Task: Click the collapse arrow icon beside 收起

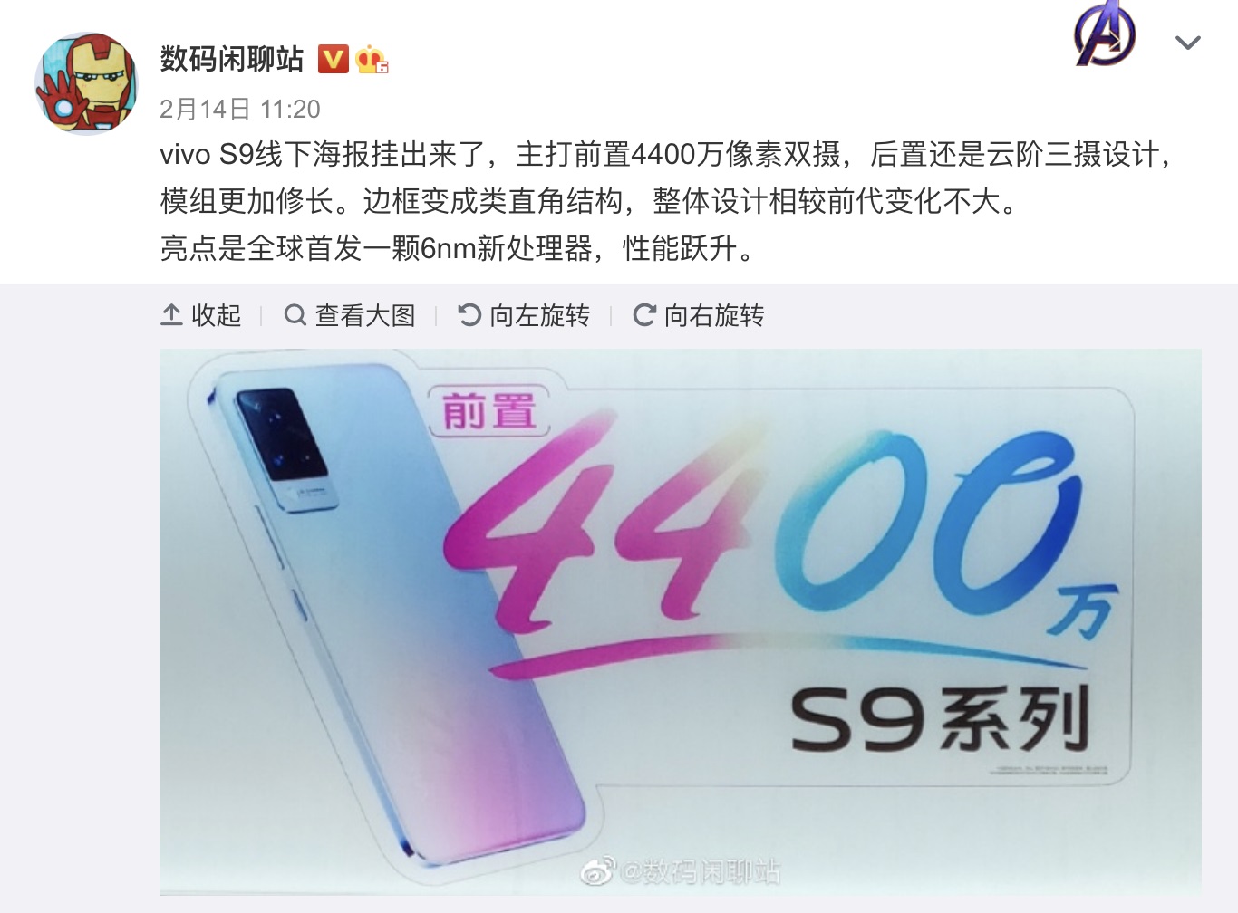Action: 171,315
